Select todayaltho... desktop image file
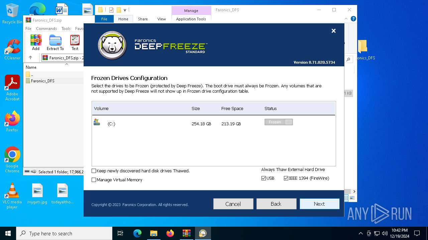 (x=63, y=194)
